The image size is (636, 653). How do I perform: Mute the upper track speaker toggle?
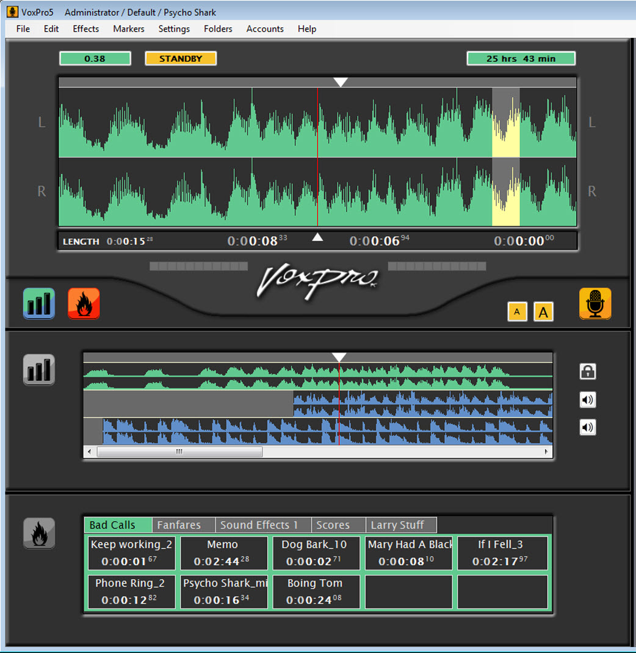(587, 400)
